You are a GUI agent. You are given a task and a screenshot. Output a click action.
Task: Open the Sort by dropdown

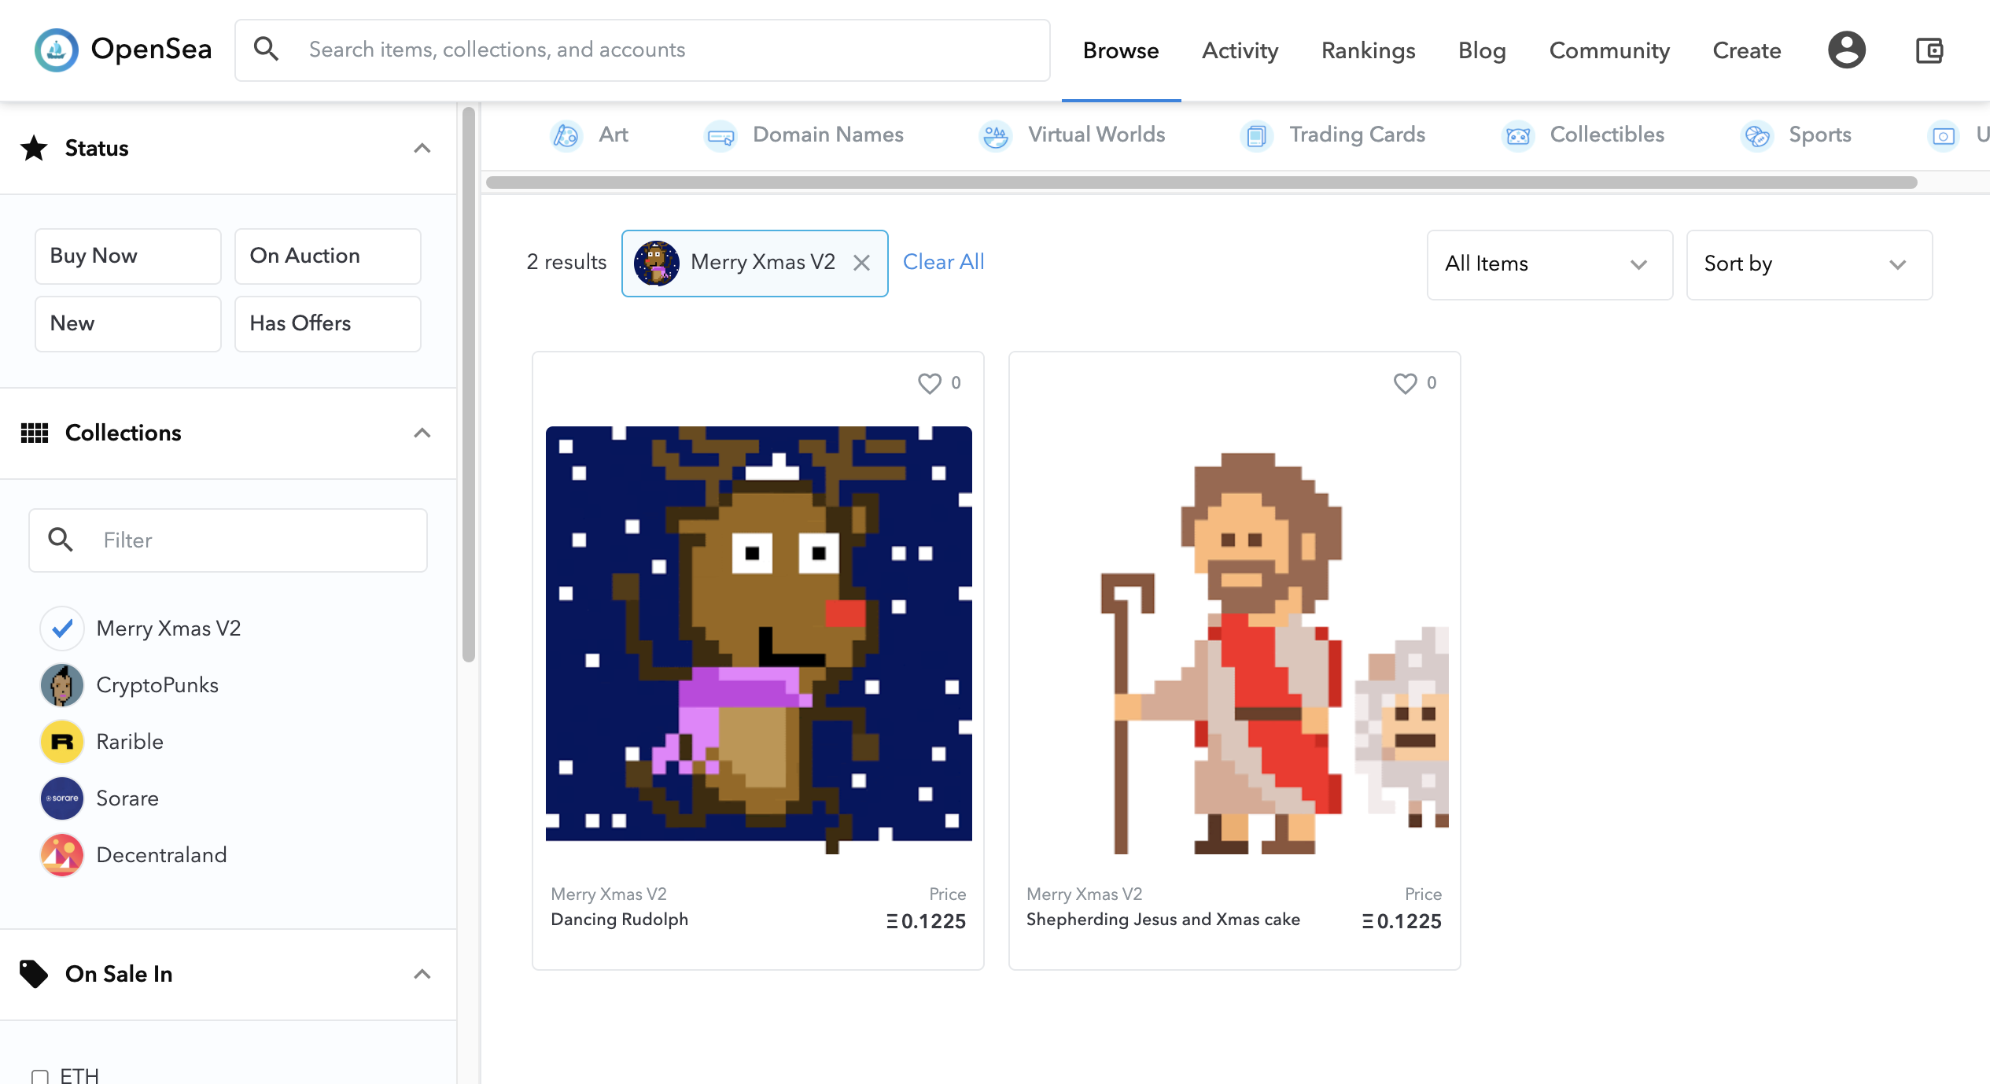pos(1809,264)
